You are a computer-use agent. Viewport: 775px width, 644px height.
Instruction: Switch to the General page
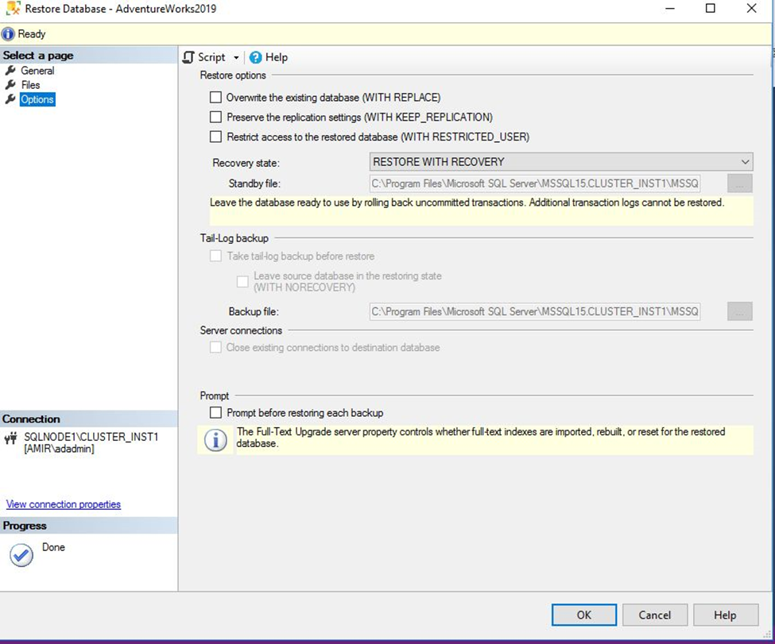point(38,70)
